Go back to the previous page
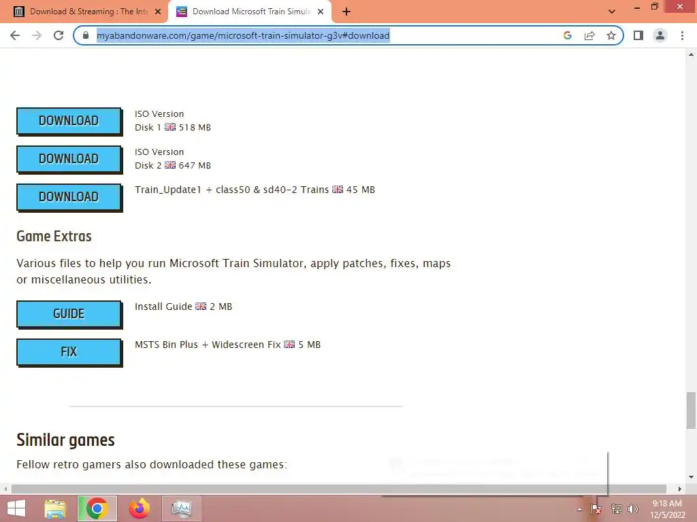The image size is (697, 522). click(x=15, y=35)
